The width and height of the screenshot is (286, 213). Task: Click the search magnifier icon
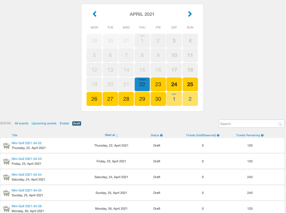click(280, 124)
